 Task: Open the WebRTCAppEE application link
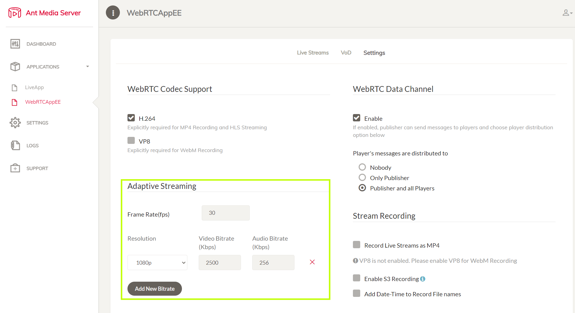point(43,102)
